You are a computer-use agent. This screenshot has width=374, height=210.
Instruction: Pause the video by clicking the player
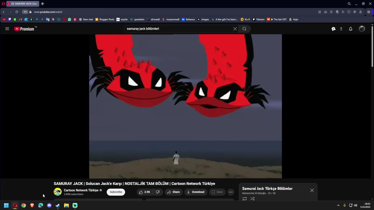pyautogui.click(x=185, y=106)
